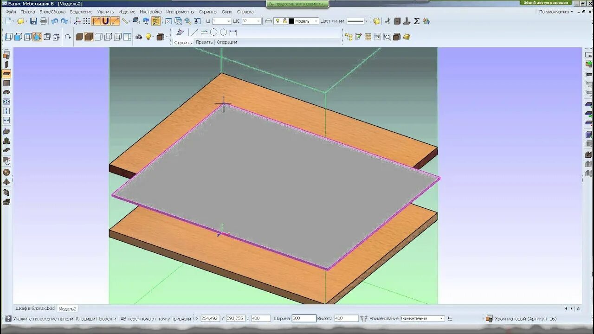Toggle the diagonal line snap button right of magnet
Image resolution: width=594 pixels, height=334 pixels.
tap(115, 21)
